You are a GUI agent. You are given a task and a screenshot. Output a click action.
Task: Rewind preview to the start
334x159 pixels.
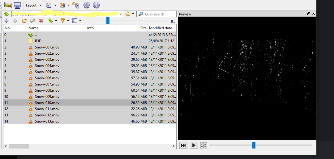click(183, 145)
